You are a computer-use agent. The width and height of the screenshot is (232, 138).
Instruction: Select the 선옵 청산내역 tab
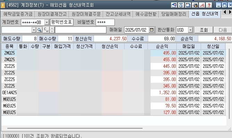click(205, 14)
